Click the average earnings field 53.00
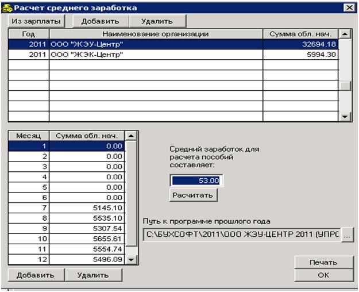This screenshot has width=359, height=292. click(196, 180)
